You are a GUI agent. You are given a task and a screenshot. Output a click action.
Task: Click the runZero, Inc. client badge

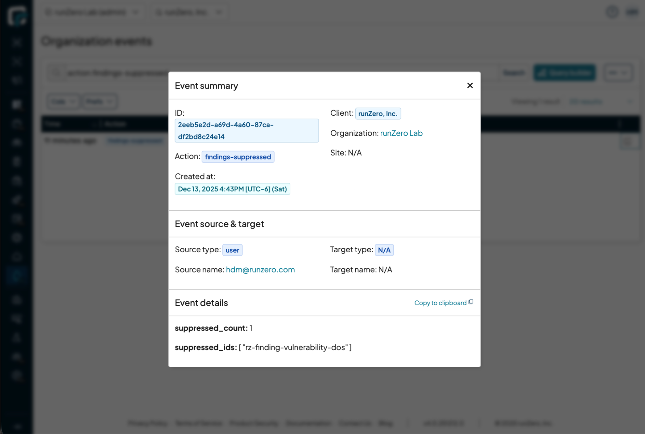tap(378, 113)
